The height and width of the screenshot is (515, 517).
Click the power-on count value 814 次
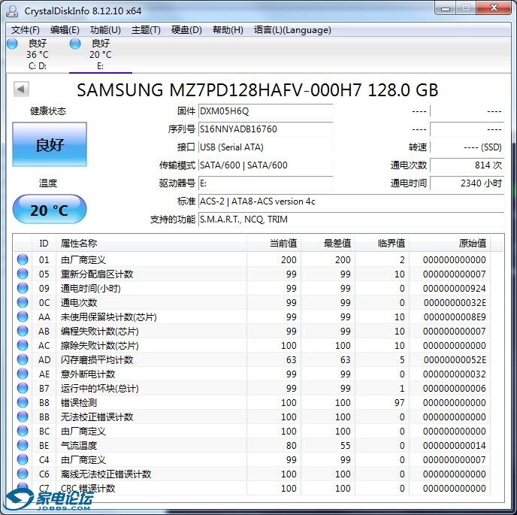pyautogui.click(x=467, y=165)
